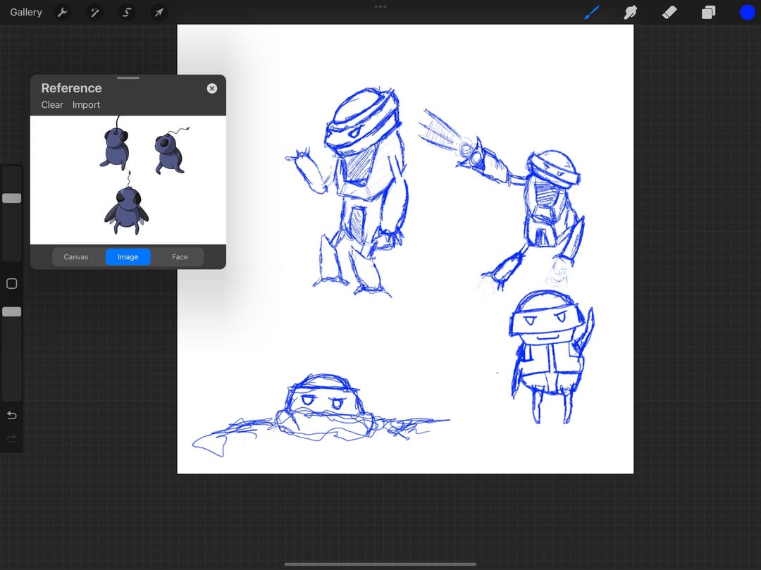Open the blue active color swatch
Screen dimensions: 761x570
click(748, 12)
